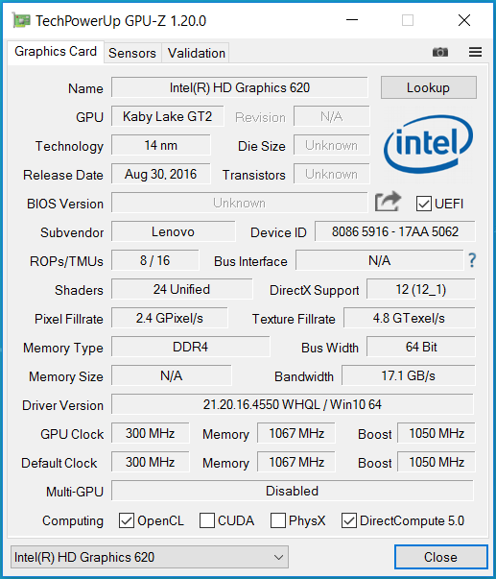Viewport: 496px width, 579px height.
Task: Enable the PhysX checkbox
Action: [278, 520]
